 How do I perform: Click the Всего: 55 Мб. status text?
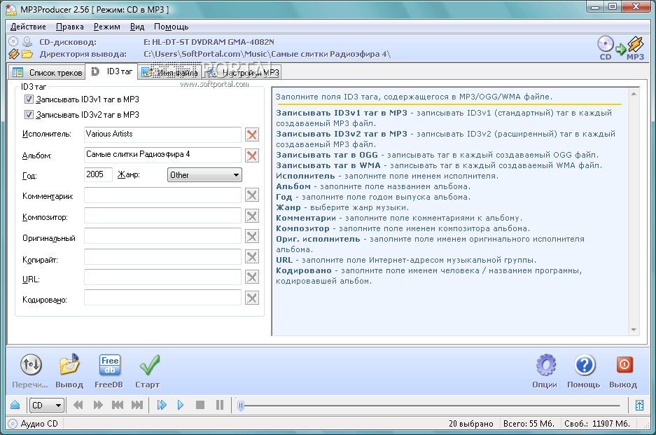529,424
